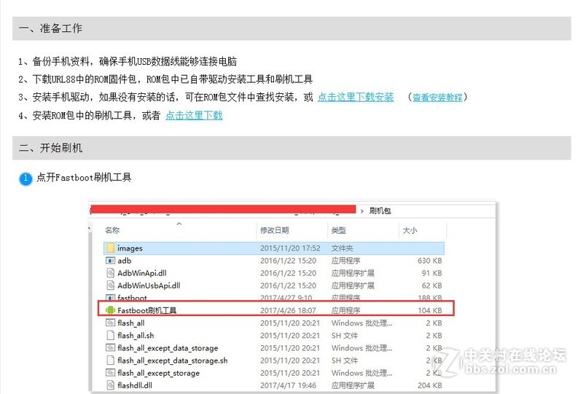Select the AdbWinApi.dll file name
583x394 pixels.
141,273
